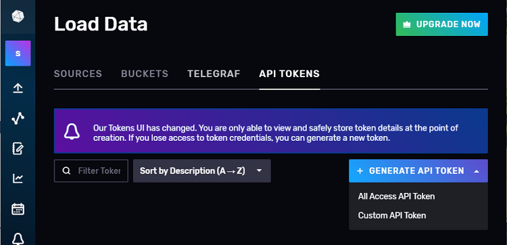Image resolution: width=507 pixels, height=245 pixels.
Task: Open Load Data upload arrow icon
Action: pos(18,89)
